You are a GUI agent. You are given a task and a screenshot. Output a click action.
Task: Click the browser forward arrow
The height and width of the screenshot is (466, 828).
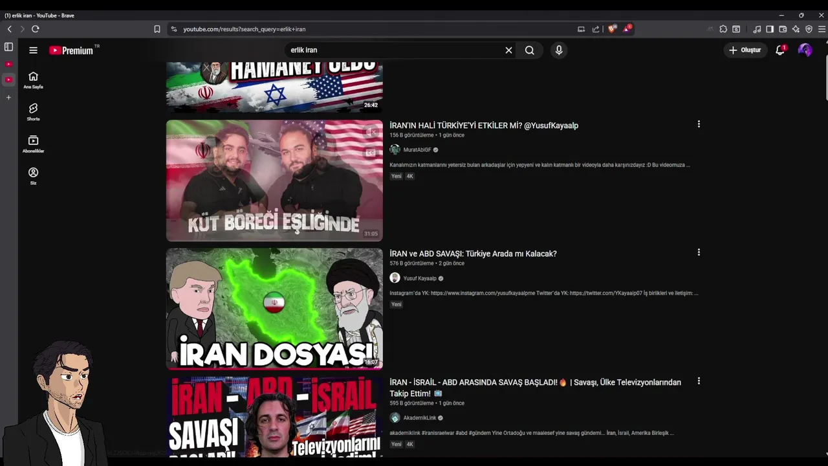[x=22, y=29]
